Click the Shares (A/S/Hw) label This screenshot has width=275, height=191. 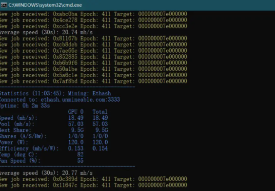coord(23,136)
